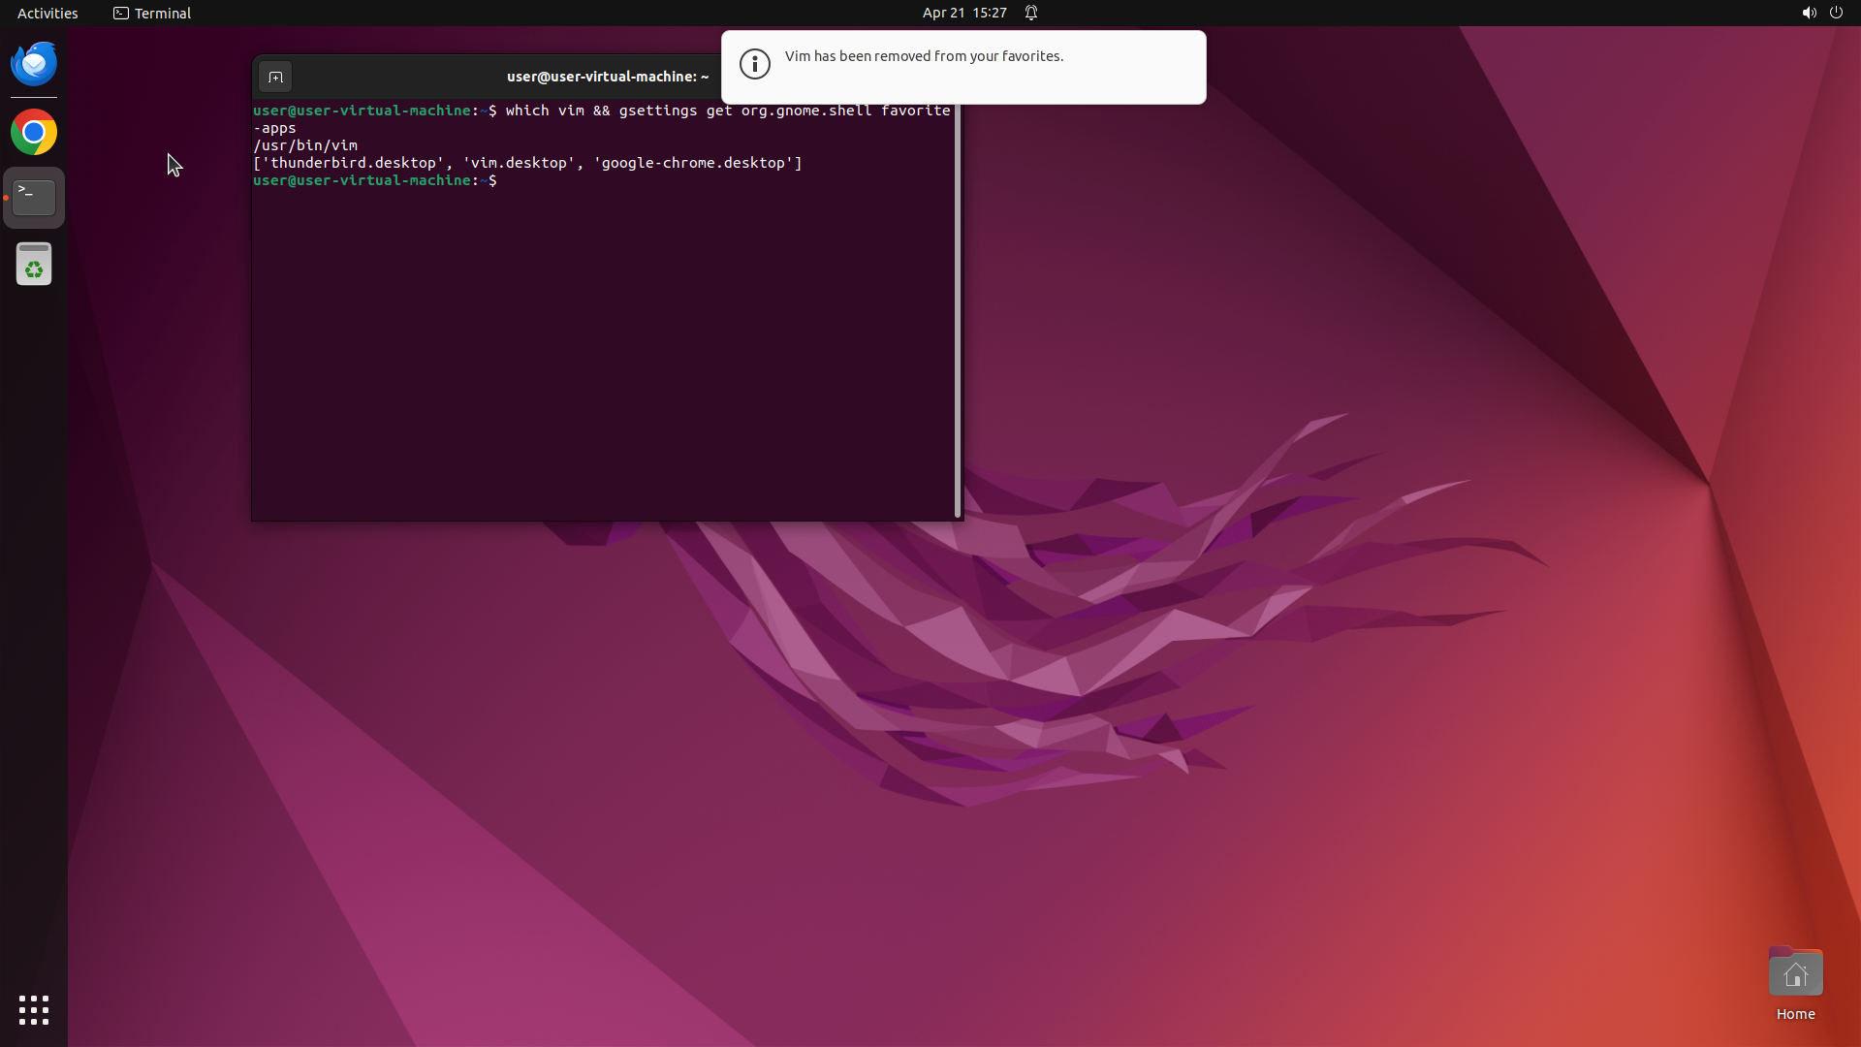Click the volume speaker icon

point(1809,13)
